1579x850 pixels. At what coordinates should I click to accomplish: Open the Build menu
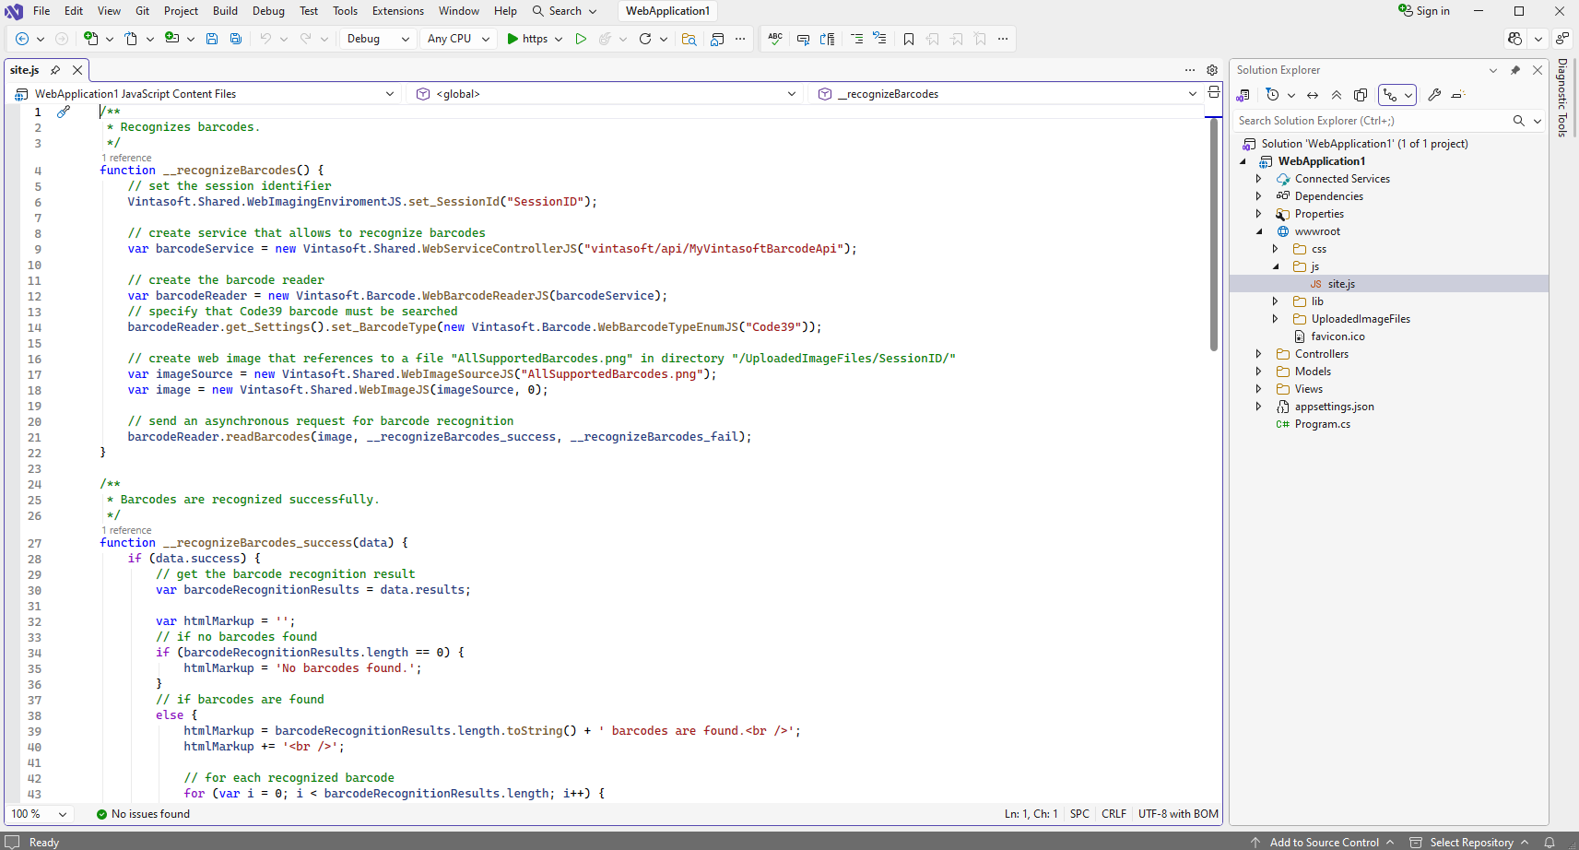(x=225, y=11)
